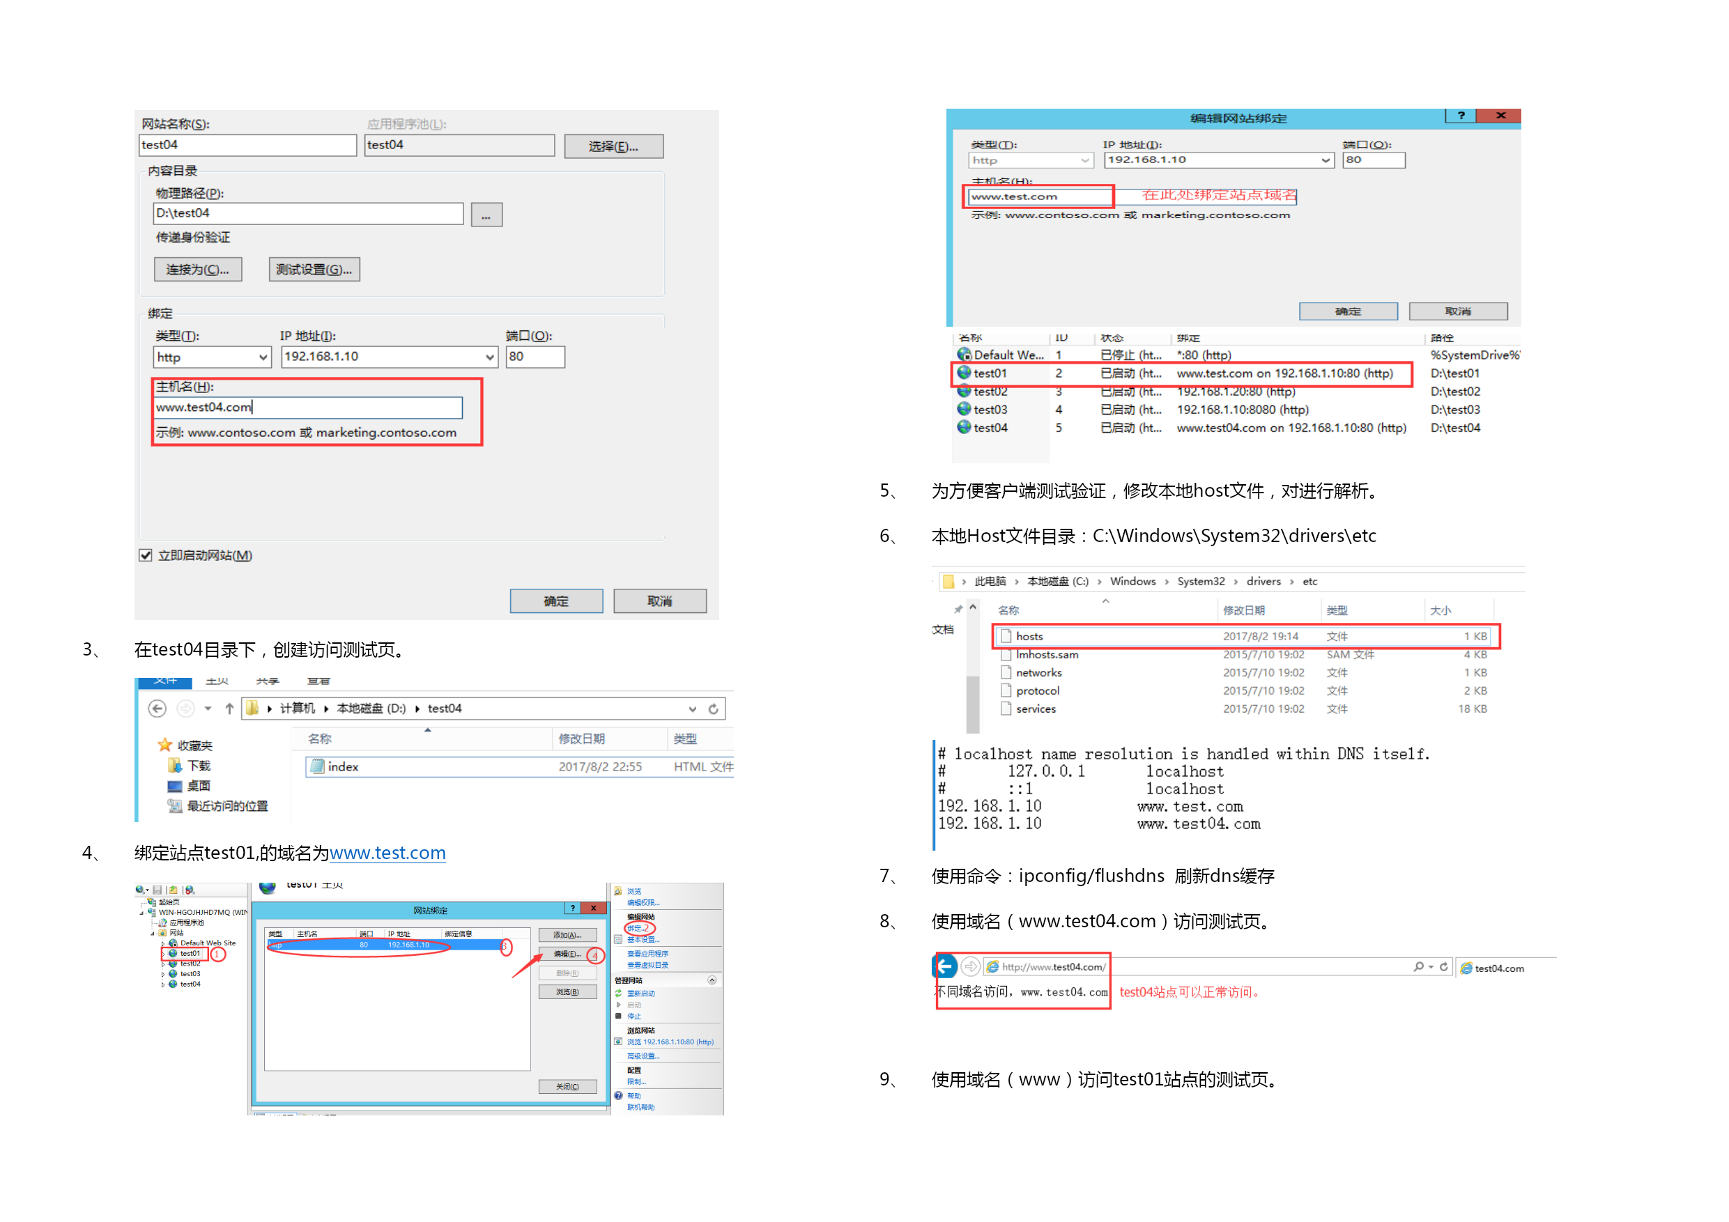Click the www.test.com hyperlink in step 4

click(x=387, y=852)
